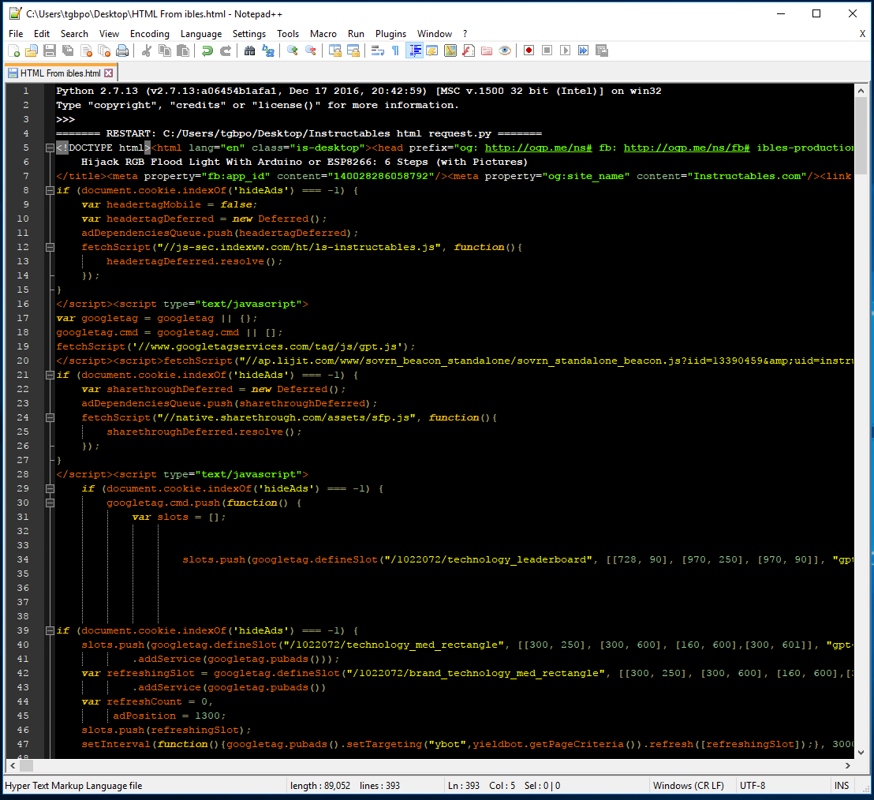
Task: Toggle the Word wrap toolbar button
Action: pos(377,50)
